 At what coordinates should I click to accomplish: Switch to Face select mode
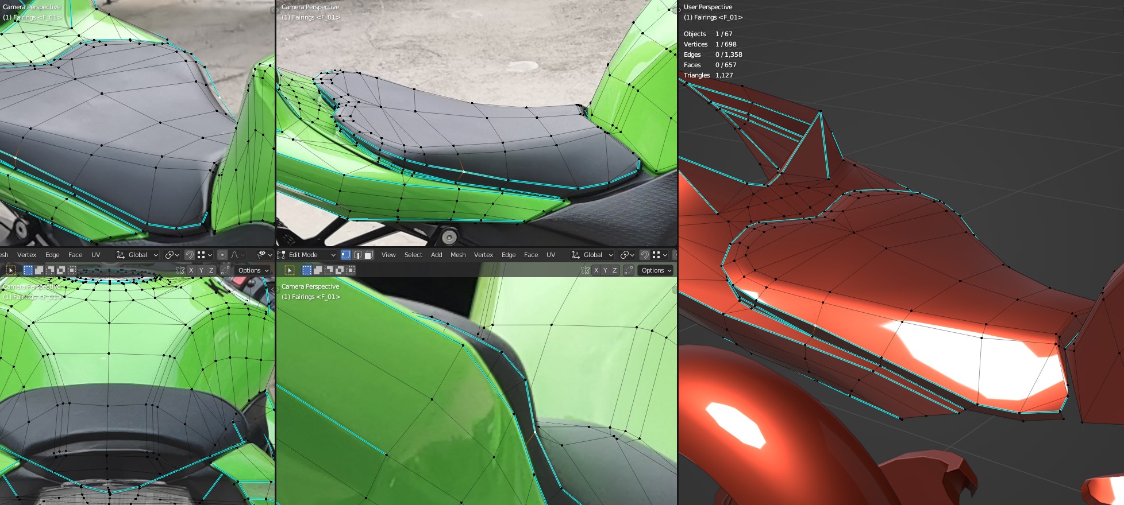[x=368, y=255]
